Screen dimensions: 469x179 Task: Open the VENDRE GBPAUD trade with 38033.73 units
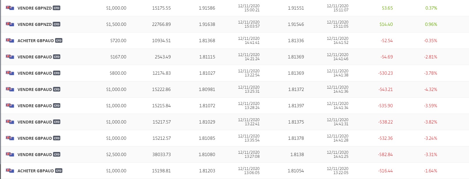[x=35, y=155]
